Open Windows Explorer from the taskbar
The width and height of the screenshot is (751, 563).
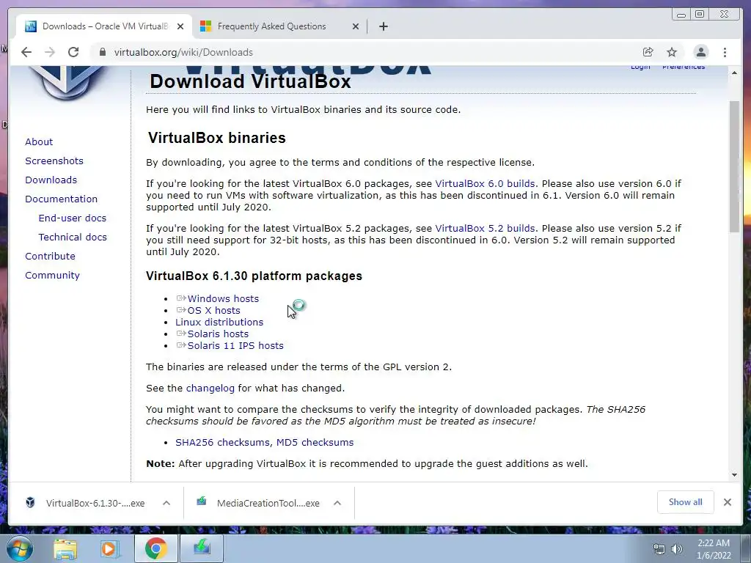click(65, 548)
